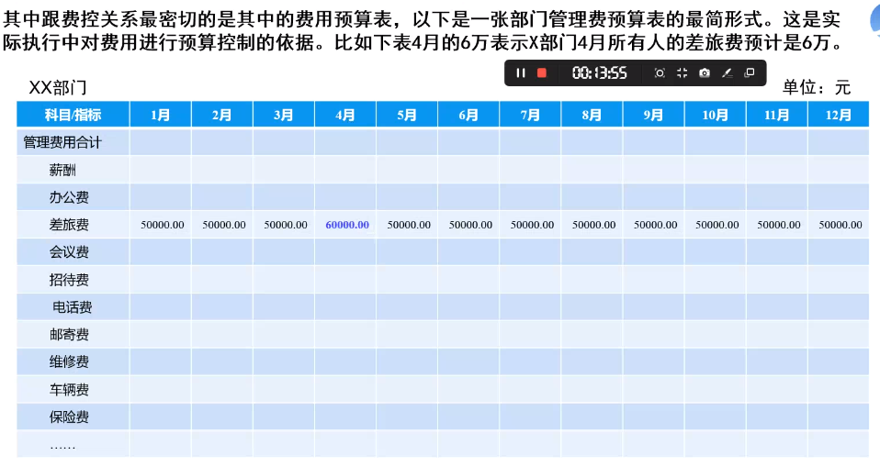Select the 10月 column header
The height and width of the screenshot is (467, 880).
(715, 115)
